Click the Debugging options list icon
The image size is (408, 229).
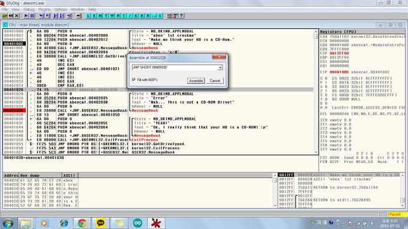click(170, 16)
